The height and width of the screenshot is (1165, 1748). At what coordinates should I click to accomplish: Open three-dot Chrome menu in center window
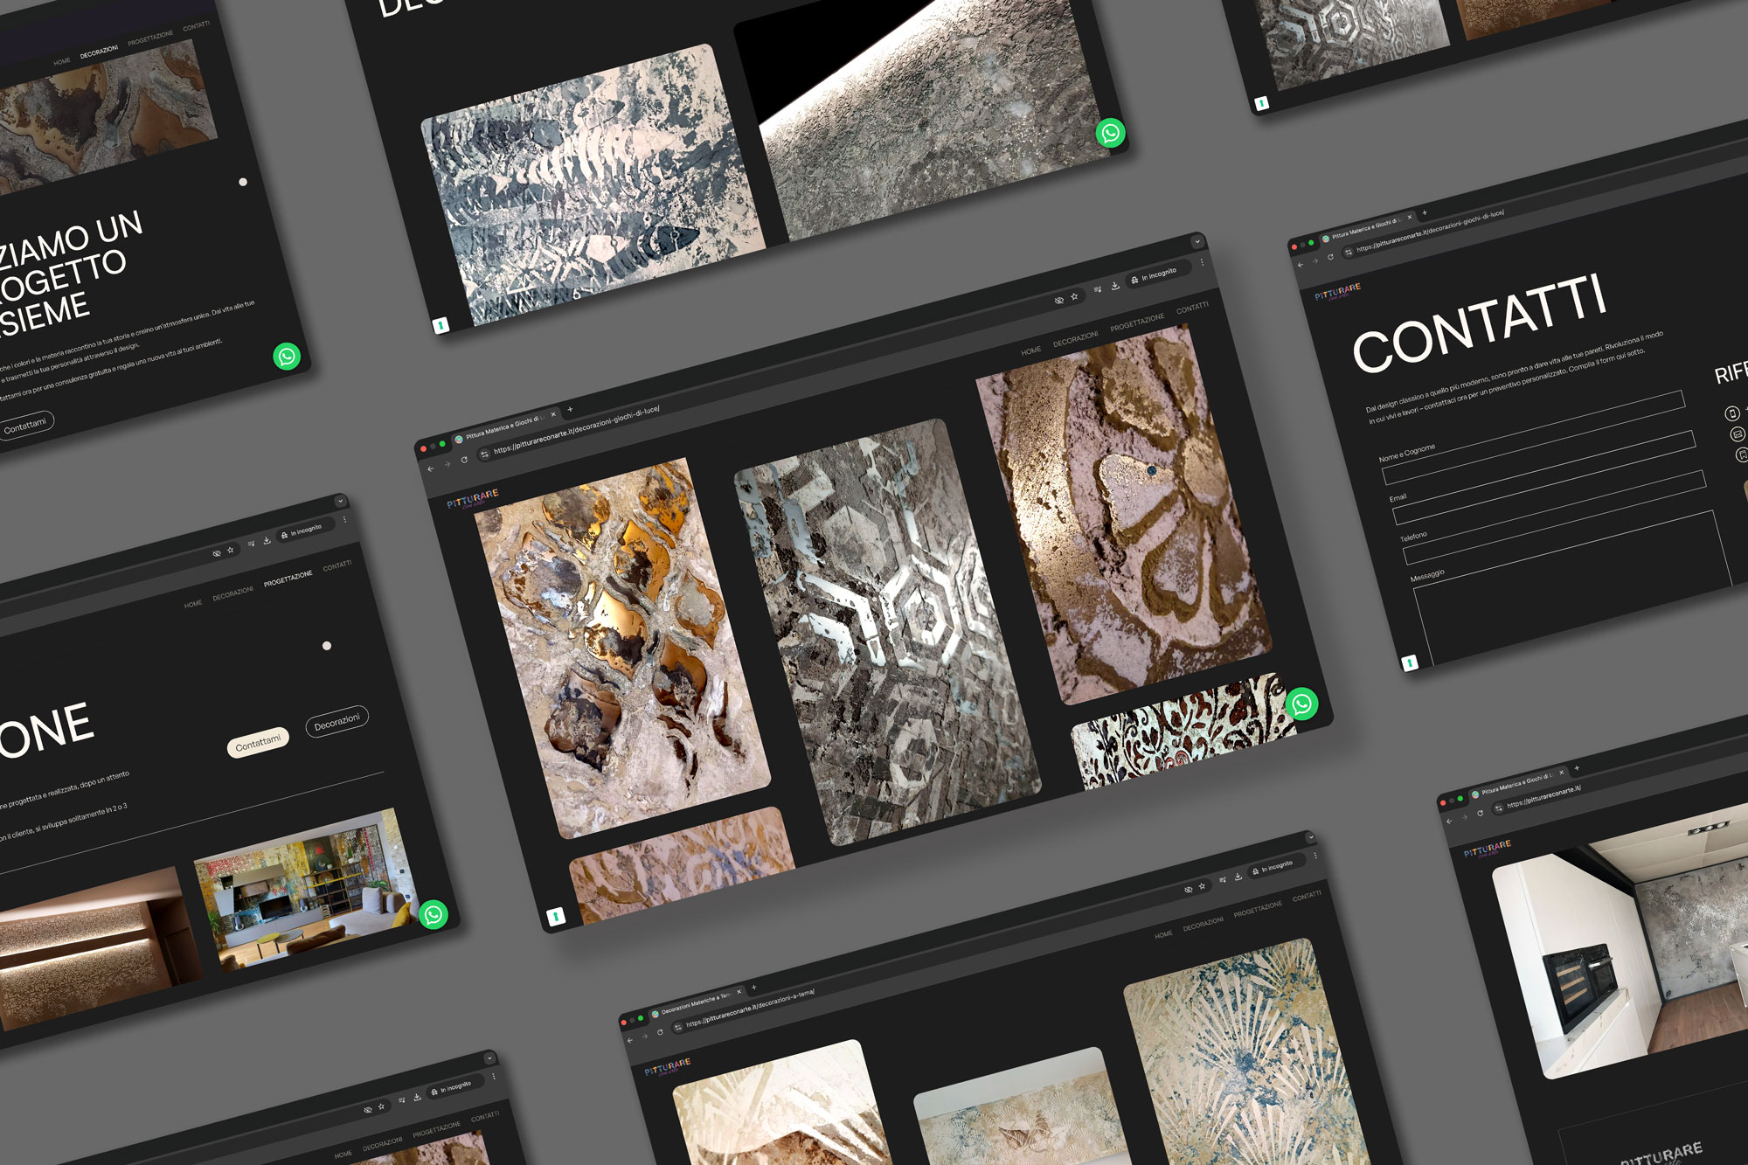coord(1202,262)
